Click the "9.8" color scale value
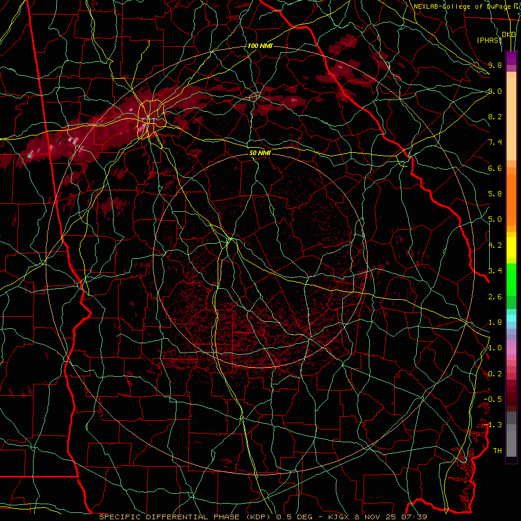The width and height of the screenshot is (521, 521). pyautogui.click(x=495, y=65)
